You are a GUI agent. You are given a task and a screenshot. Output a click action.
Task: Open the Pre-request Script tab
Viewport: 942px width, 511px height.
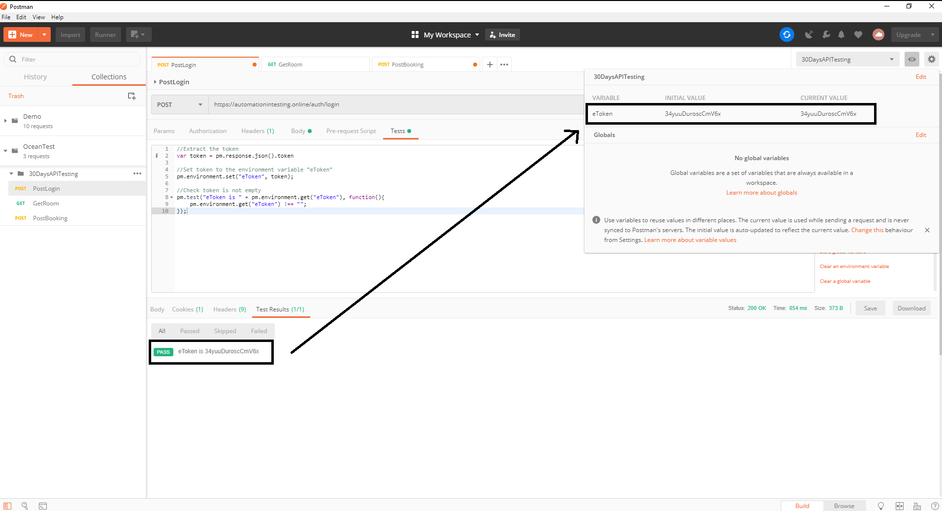(351, 131)
